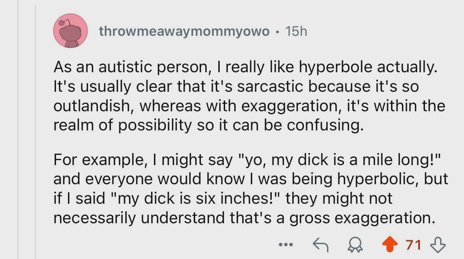Viewport: 464px width, 259px height.
Task: Tap the first paragraph starting "As an autistic person"
Action: pos(249,96)
